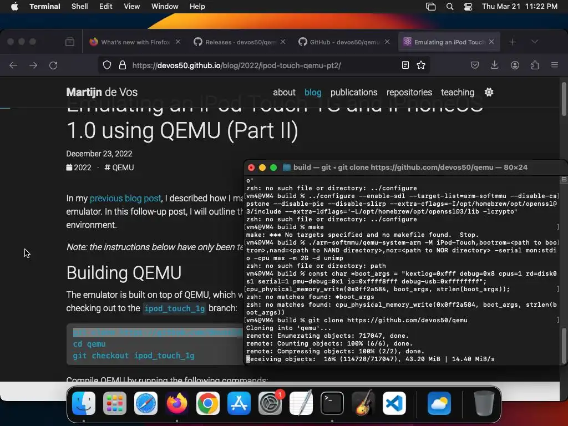Open App Store from the Dock

239,403
